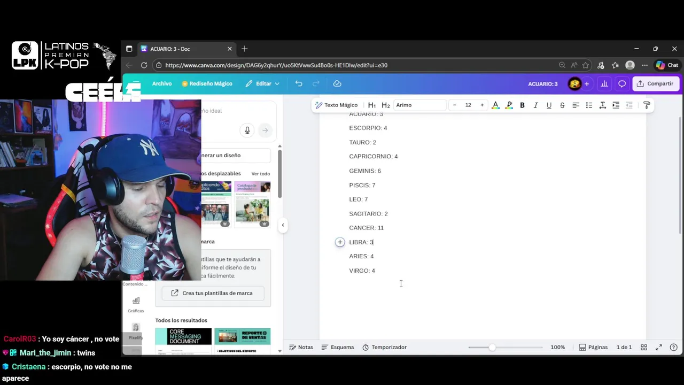Image resolution: width=684 pixels, height=385 pixels.
Task: Open the Esquema outline
Action: (x=338, y=347)
